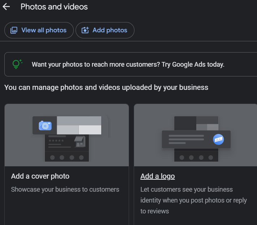
Task: Click the blue camera icon on cover photo card
Action: tap(45, 126)
